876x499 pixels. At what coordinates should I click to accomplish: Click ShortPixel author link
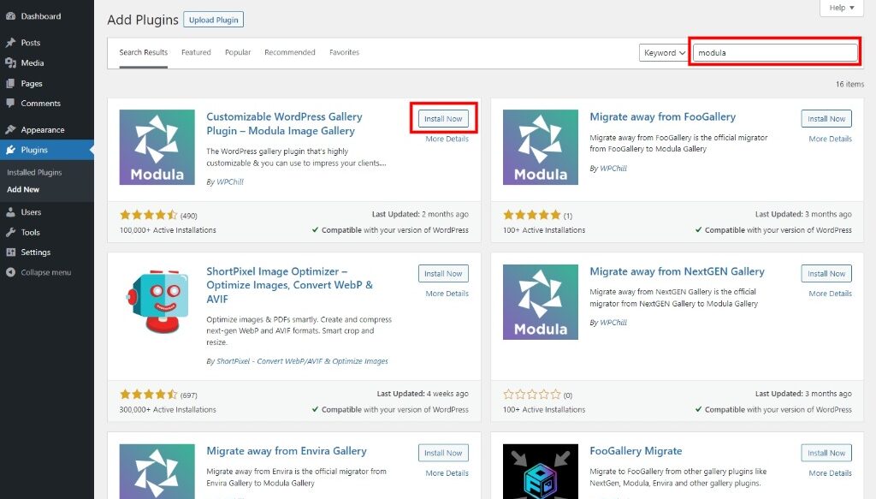pos(302,361)
